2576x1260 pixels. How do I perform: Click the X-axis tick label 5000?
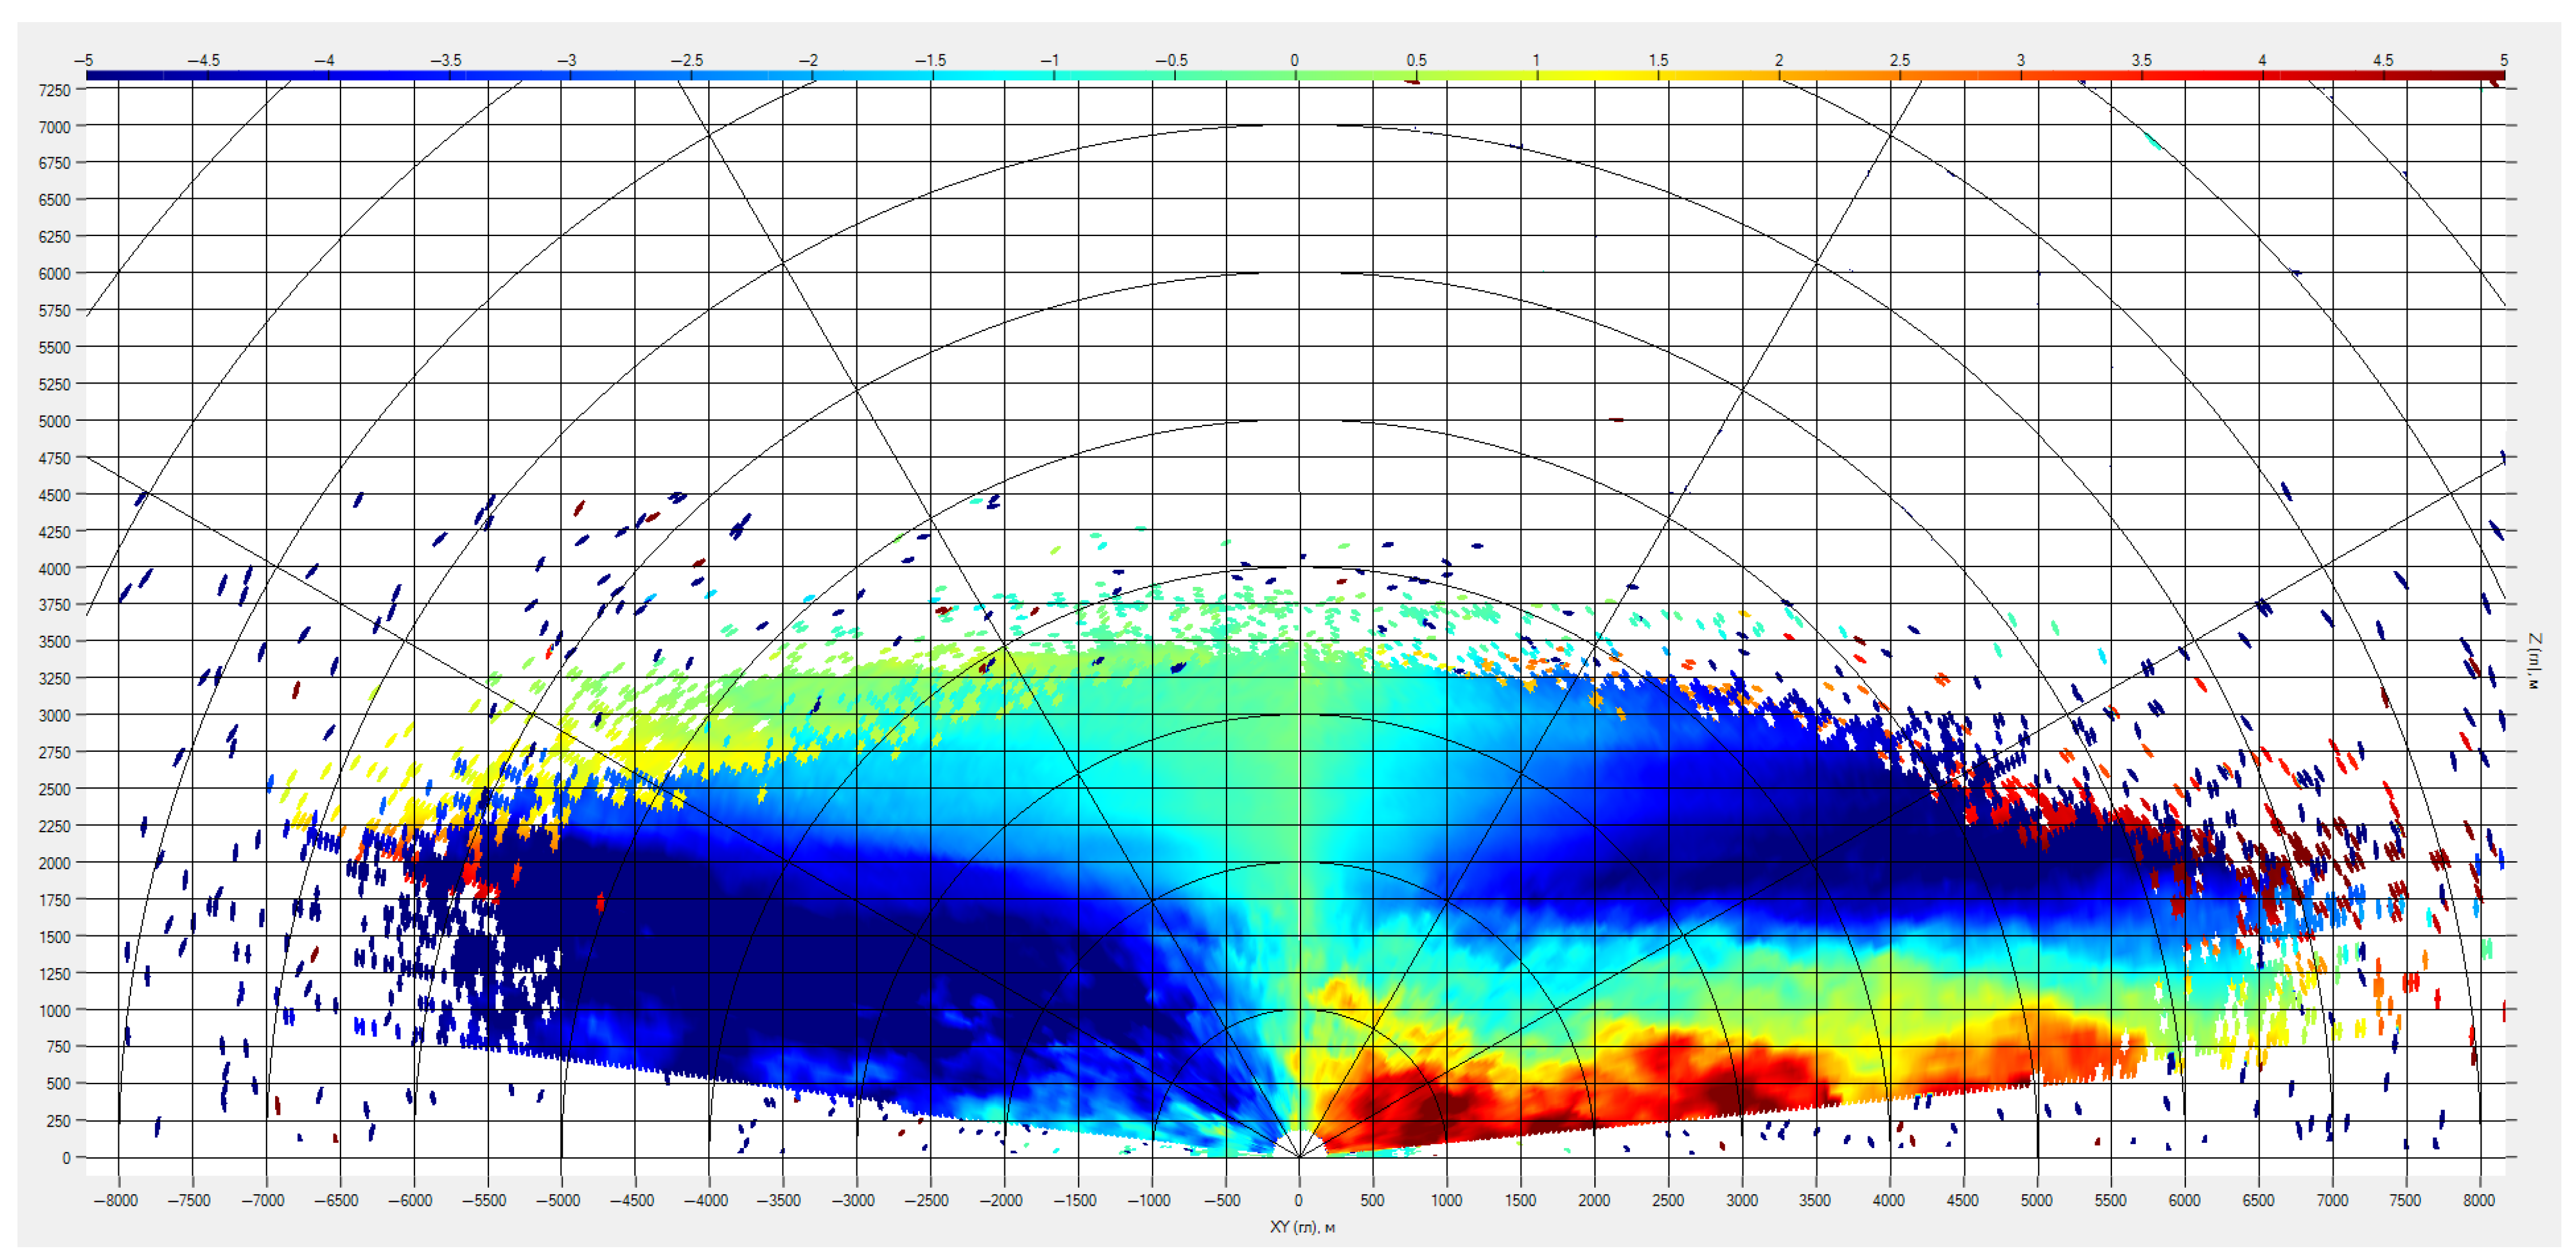pyautogui.click(x=2036, y=1200)
